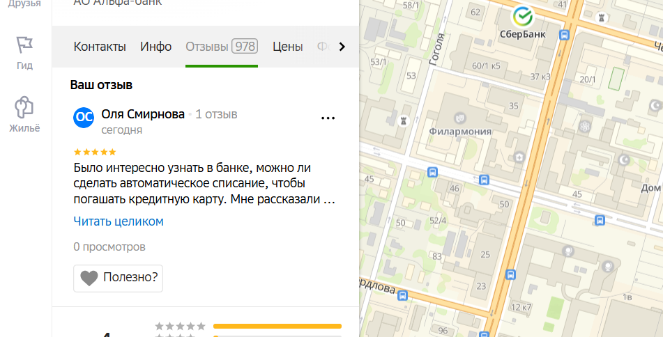Click the Филармония theater mask icon
This screenshot has height=337, width=663.
point(459,118)
